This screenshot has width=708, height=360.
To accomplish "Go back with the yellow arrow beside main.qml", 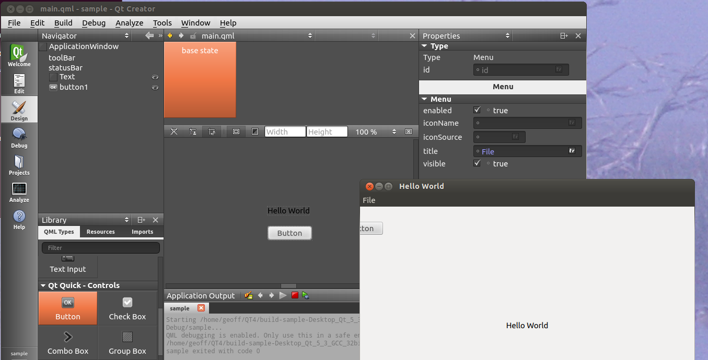I will point(170,35).
